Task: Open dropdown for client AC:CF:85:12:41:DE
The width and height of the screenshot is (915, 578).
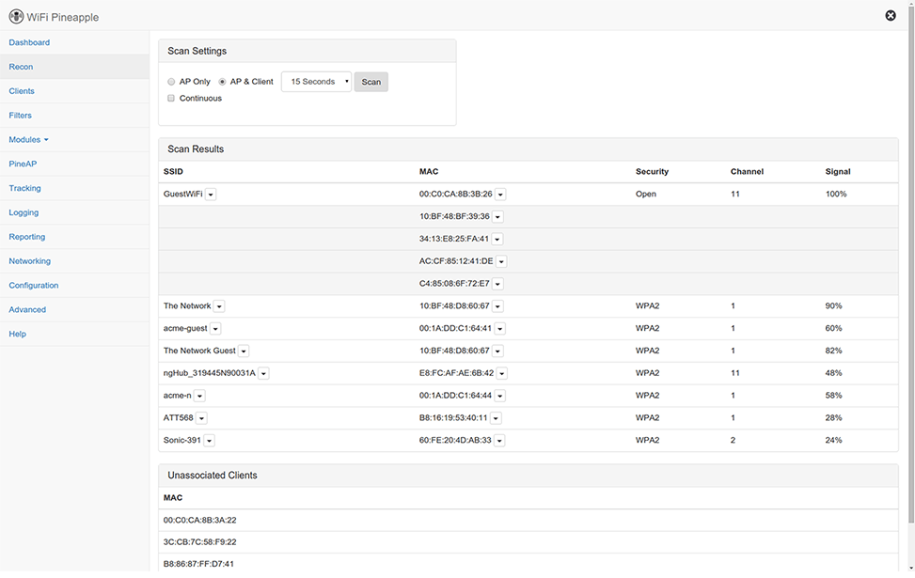Action: tap(501, 261)
